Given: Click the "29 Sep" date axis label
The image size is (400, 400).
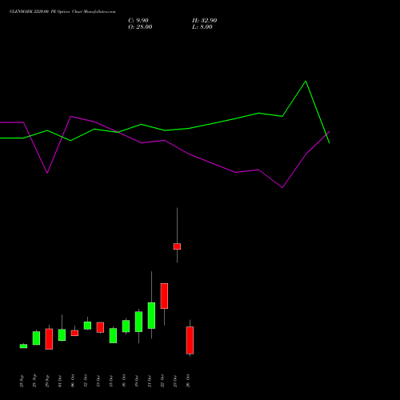Looking at the screenshot, I should coord(47,381).
